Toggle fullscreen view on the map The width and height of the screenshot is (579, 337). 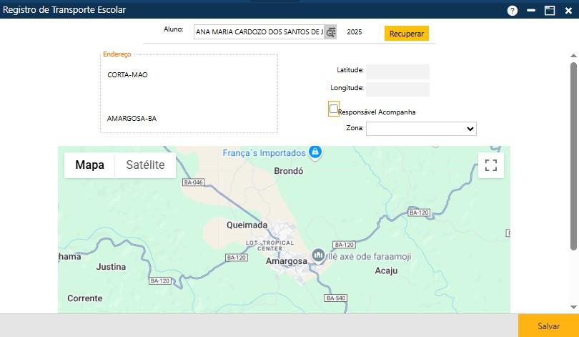(x=490, y=165)
